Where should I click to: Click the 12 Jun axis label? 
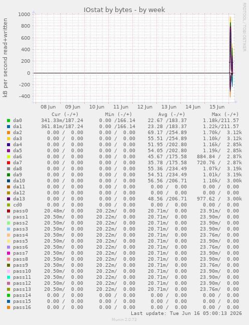coord(145,107)
